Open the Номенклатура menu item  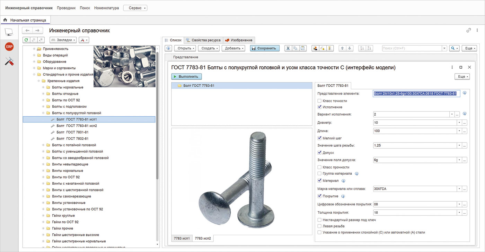tap(106, 8)
